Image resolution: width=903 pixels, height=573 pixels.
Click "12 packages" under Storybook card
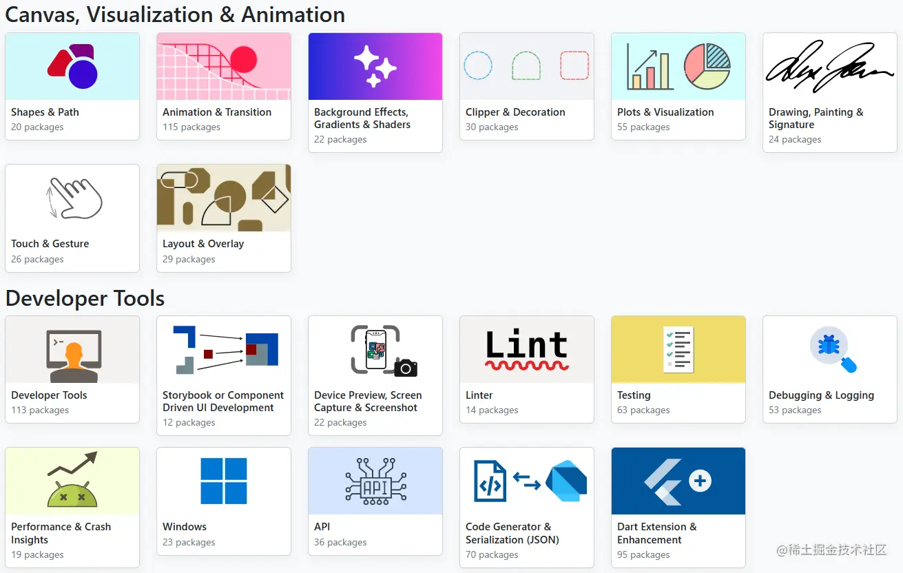click(x=189, y=423)
